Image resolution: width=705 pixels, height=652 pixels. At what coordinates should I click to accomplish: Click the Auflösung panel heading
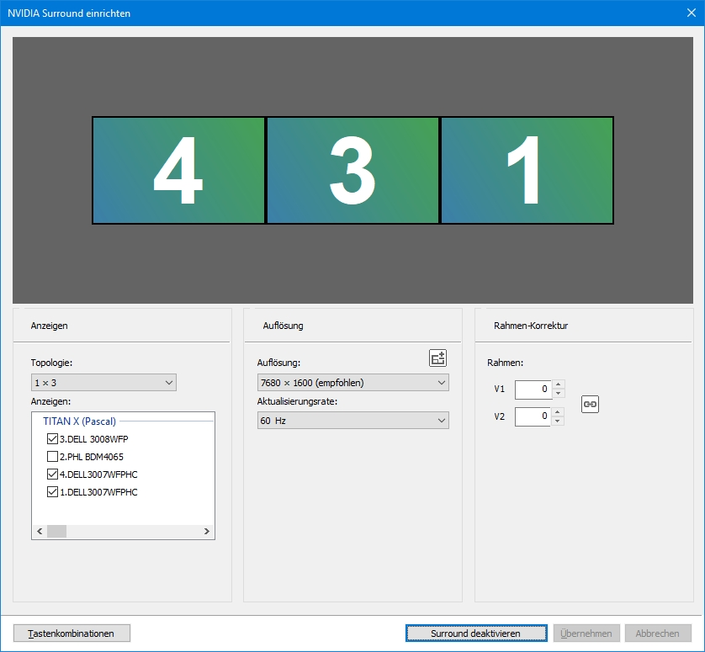[x=283, y=326]
